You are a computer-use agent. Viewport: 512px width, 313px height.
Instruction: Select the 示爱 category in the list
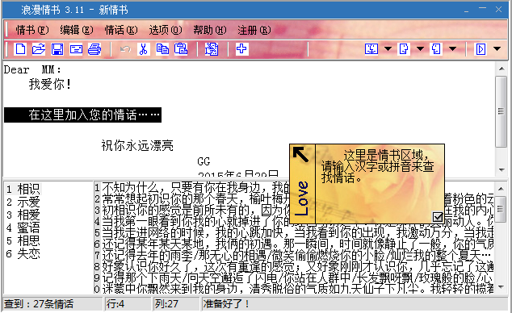[x=23, y=202]
